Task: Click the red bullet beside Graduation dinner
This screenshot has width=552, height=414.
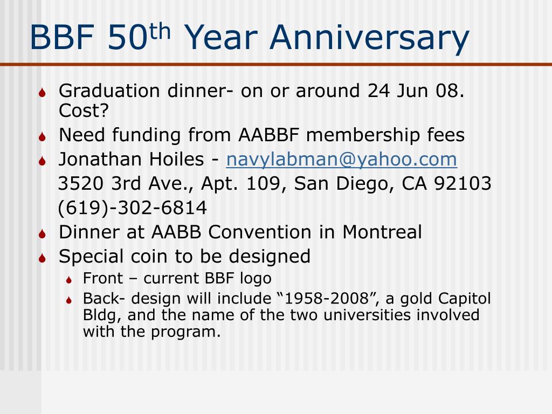Action: pos(43,93)
